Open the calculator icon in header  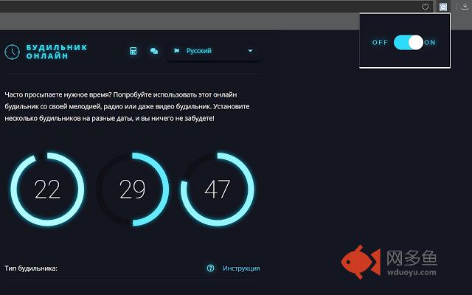pos(133,51)
